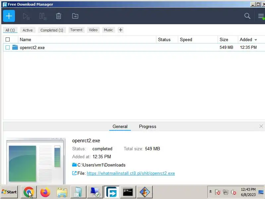Add a new download with the plus button

click(x=9, y=16)
